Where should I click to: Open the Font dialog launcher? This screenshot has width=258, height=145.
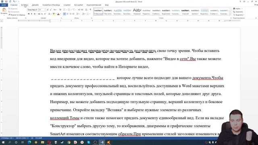click(61, 18)
